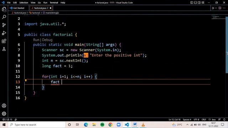The width and height of the screenshot is (228, 128).
Task: Open Microsoft Word from taskbar
Action: 135,125
